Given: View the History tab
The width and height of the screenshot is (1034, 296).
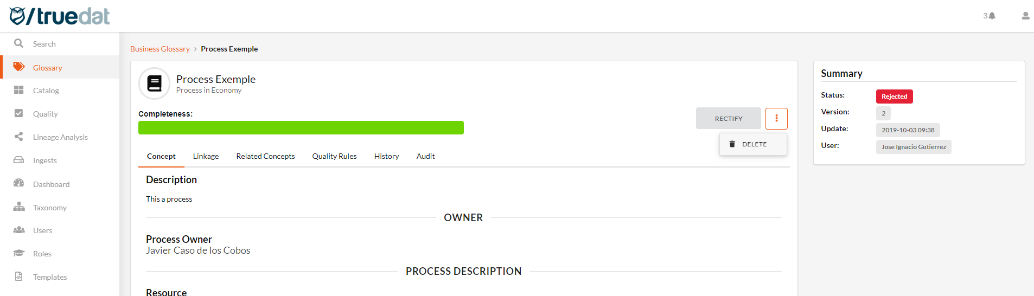Looking at the screenshot, I should click(x=386, y=156).
